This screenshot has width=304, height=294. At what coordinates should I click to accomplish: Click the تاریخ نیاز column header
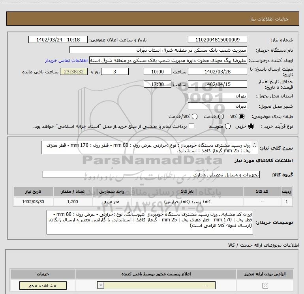[x=33, y=191]
